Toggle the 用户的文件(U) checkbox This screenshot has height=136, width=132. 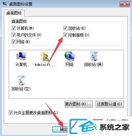pos(14,35)
